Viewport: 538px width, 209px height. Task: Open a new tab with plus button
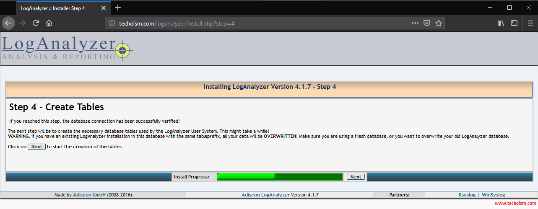(118, 8)
